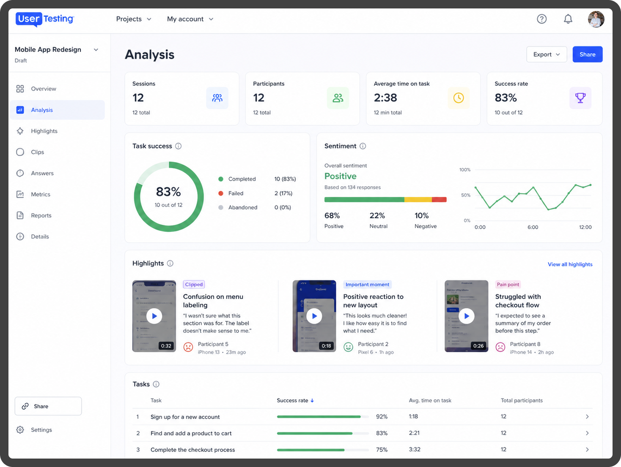The image size is (621, 467).
Task: Click the Important moment tag
Action: (x=367, y=285)
